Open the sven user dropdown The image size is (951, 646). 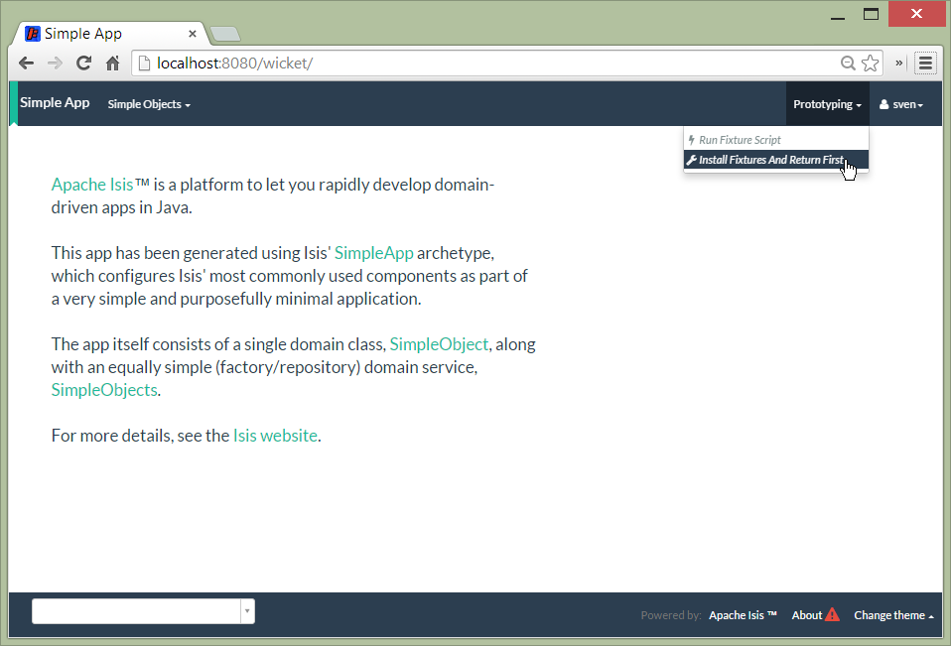[901, 104]
